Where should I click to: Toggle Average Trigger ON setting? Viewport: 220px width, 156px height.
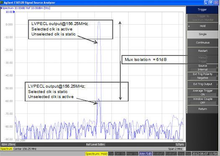coord(202,93)
